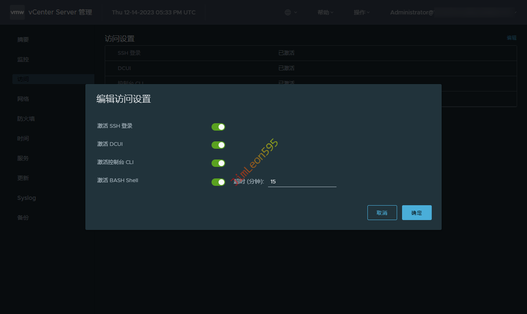Toggle the 激活 DCUI switch

tap(218, 145)
